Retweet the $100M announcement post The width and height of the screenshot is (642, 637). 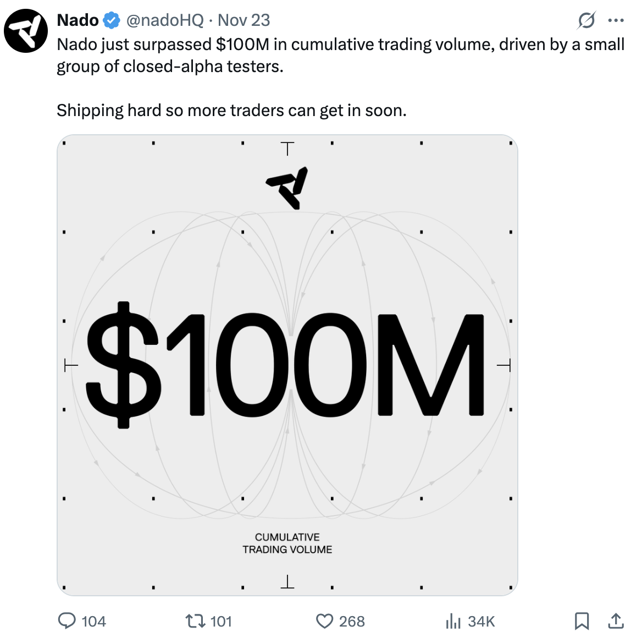pyautogui.click(x=195, y=621)
